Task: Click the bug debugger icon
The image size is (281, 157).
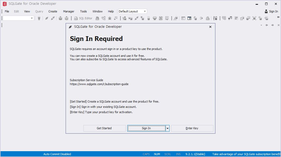Action: point(110,18)
